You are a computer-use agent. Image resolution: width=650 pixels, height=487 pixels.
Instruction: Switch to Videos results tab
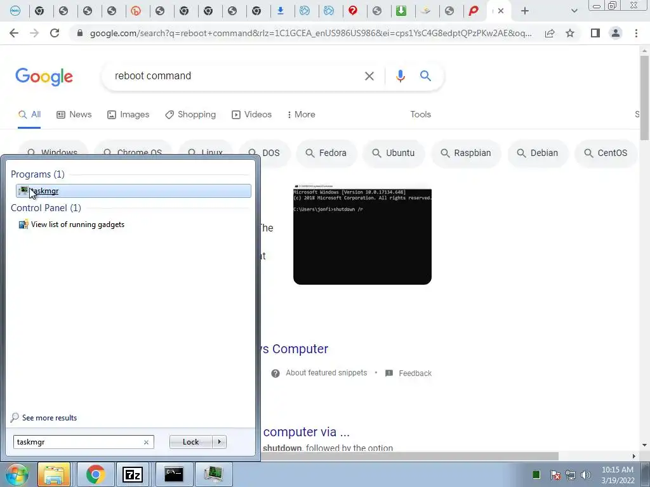point(251,114)
